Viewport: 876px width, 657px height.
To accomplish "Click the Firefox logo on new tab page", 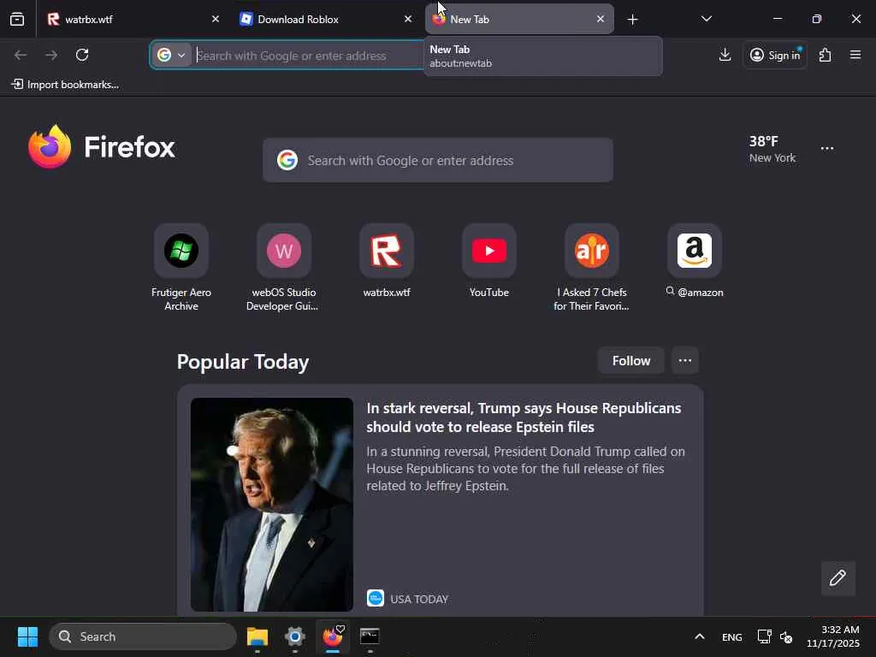I will point(102,147).
